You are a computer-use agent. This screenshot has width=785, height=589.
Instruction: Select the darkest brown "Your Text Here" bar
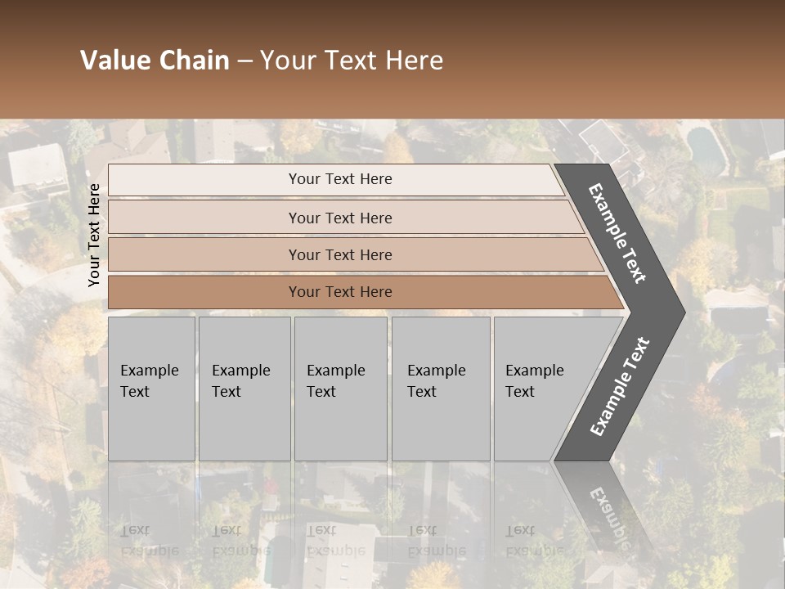pyautogui.click(x=340, y=292)
